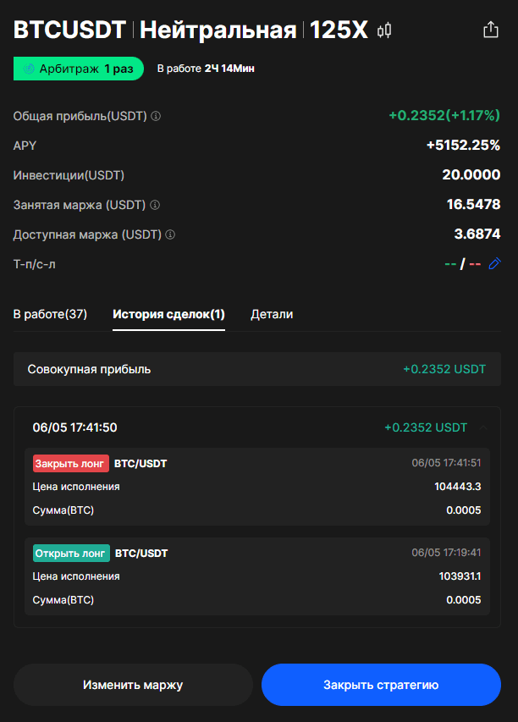Image resolution: width=518 pixels, height=722 pixels.
Task: Edit Т-п/с-л with pencil icon
Action: (494, 264)
